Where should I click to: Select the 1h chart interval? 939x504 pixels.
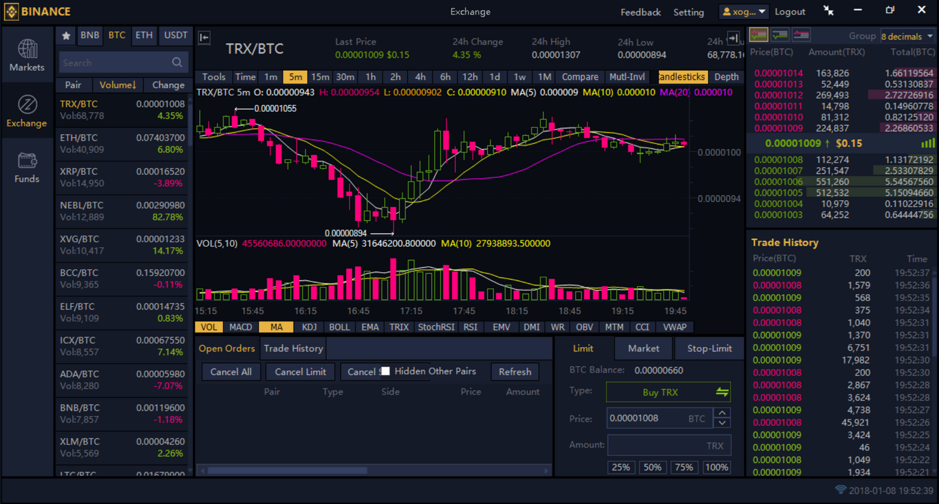point(370,76)
